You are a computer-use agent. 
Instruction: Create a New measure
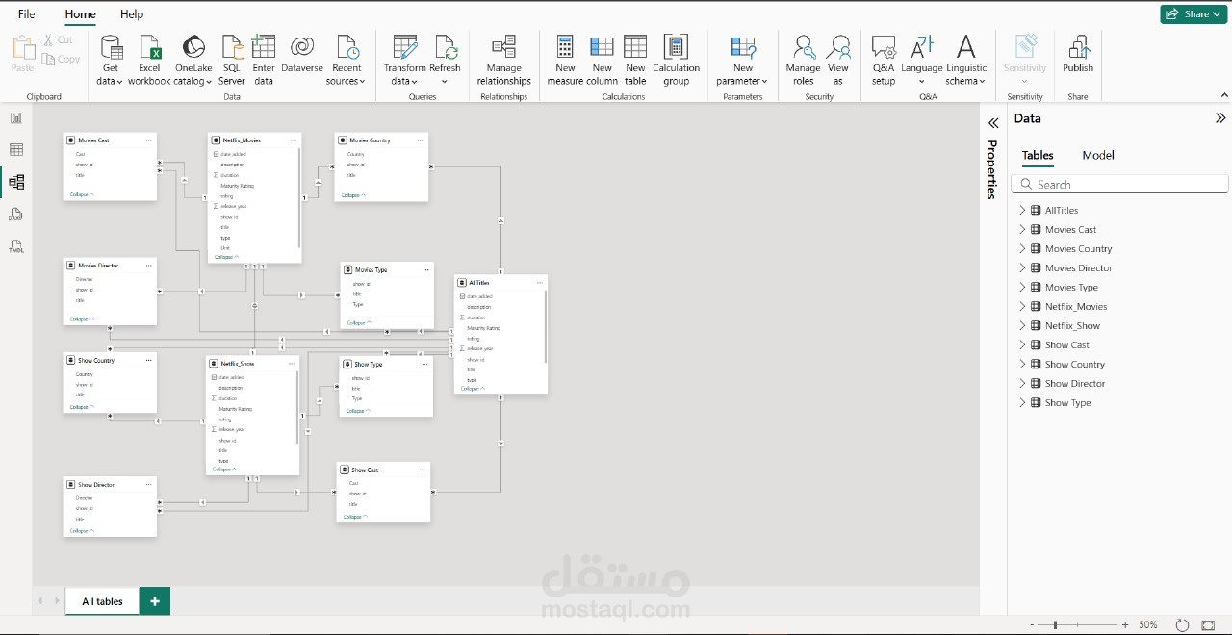(x=565, y=60)
